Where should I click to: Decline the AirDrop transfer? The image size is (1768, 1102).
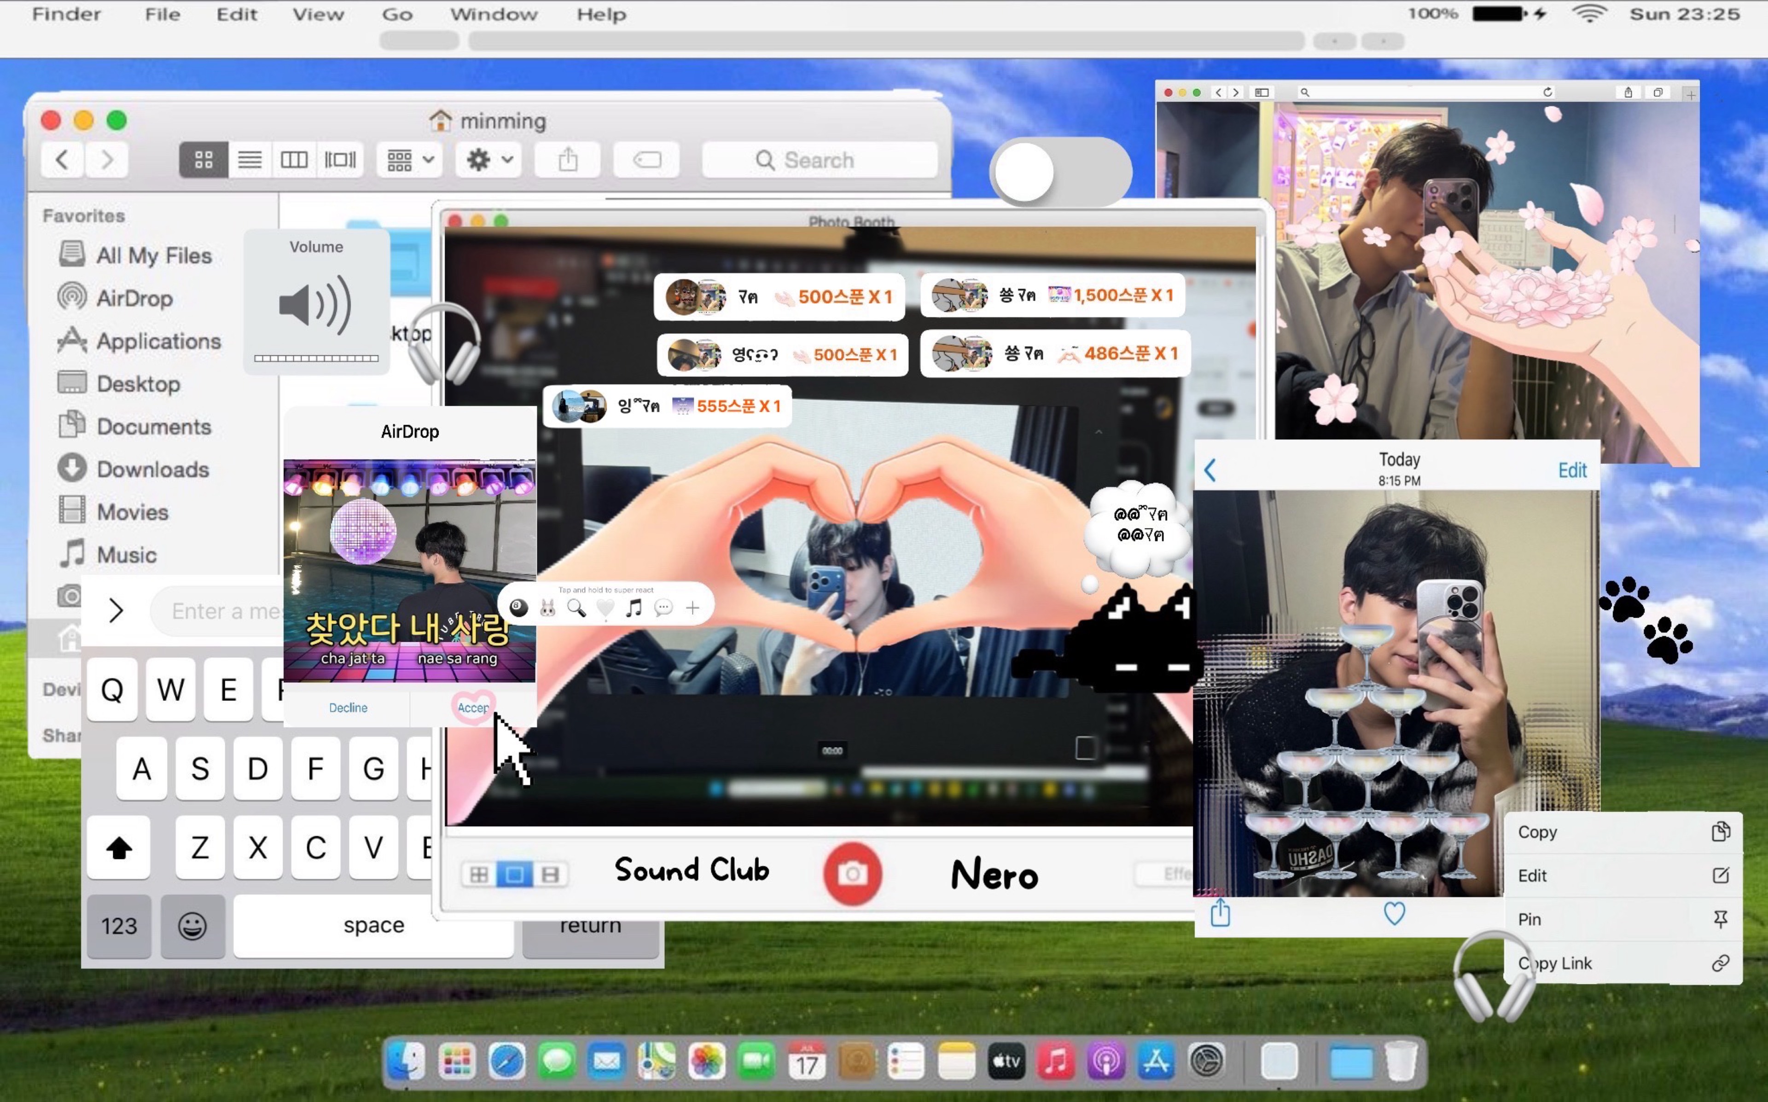(348, 708)
